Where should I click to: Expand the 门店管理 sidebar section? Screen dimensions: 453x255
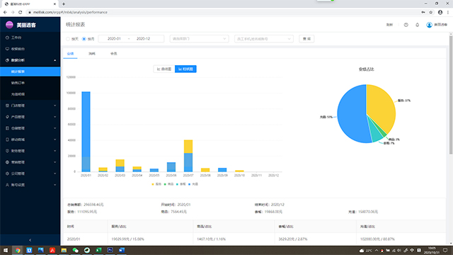[30, 106]
